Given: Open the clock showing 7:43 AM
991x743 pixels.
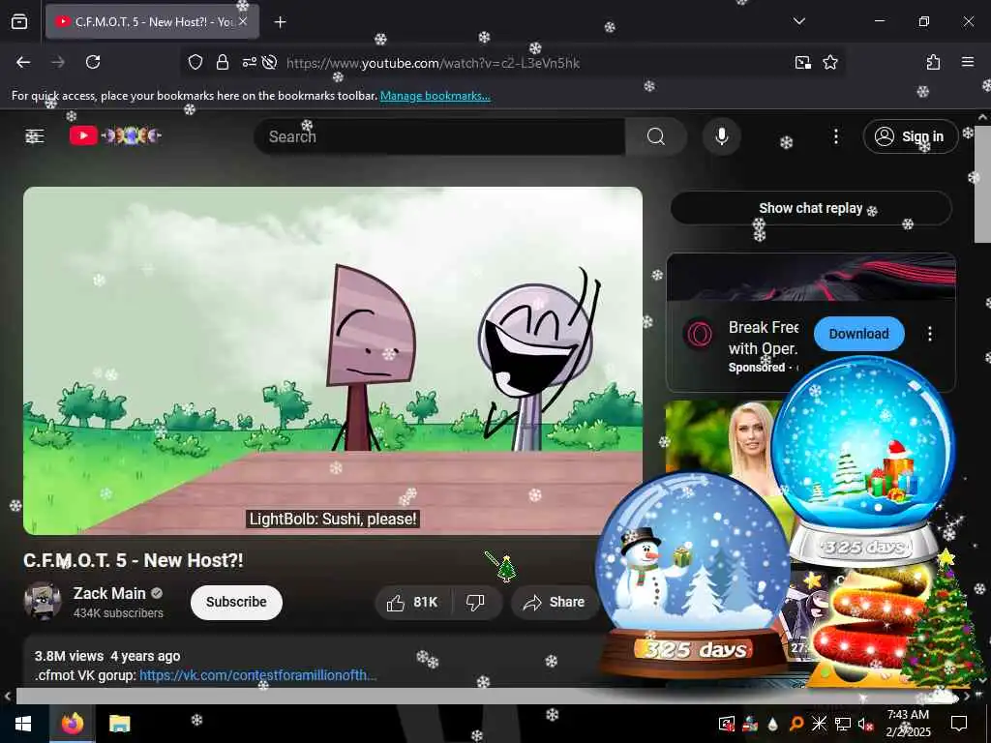Looking at the screenshot, I should (908, 724).
